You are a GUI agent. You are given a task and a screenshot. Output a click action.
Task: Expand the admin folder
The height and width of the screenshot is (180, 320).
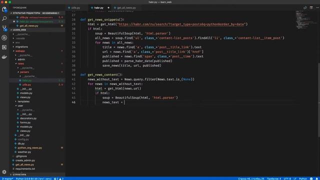[x=21, y=59]
